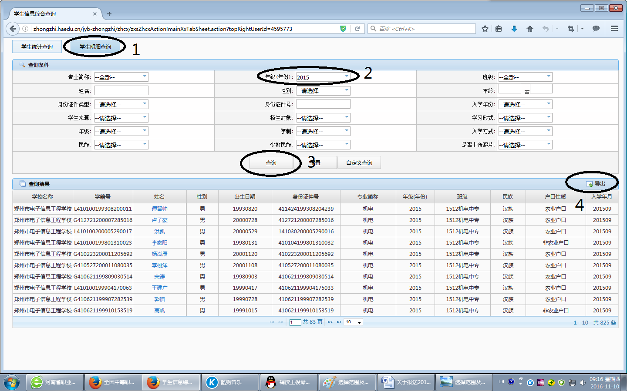Select the 学生明细查询 tab
The height and width of the screenshot is (391, 627).
pos(95,46)
